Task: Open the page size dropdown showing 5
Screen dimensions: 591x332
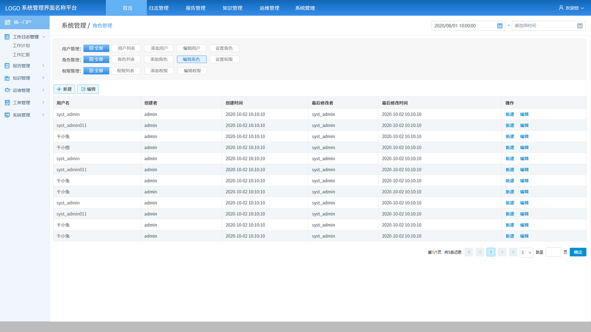Action: click(x=527, y=252)
